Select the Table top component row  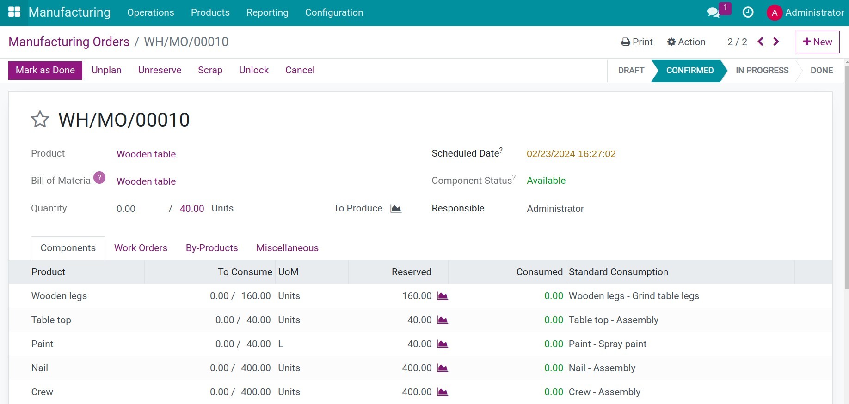pos(420,320)
